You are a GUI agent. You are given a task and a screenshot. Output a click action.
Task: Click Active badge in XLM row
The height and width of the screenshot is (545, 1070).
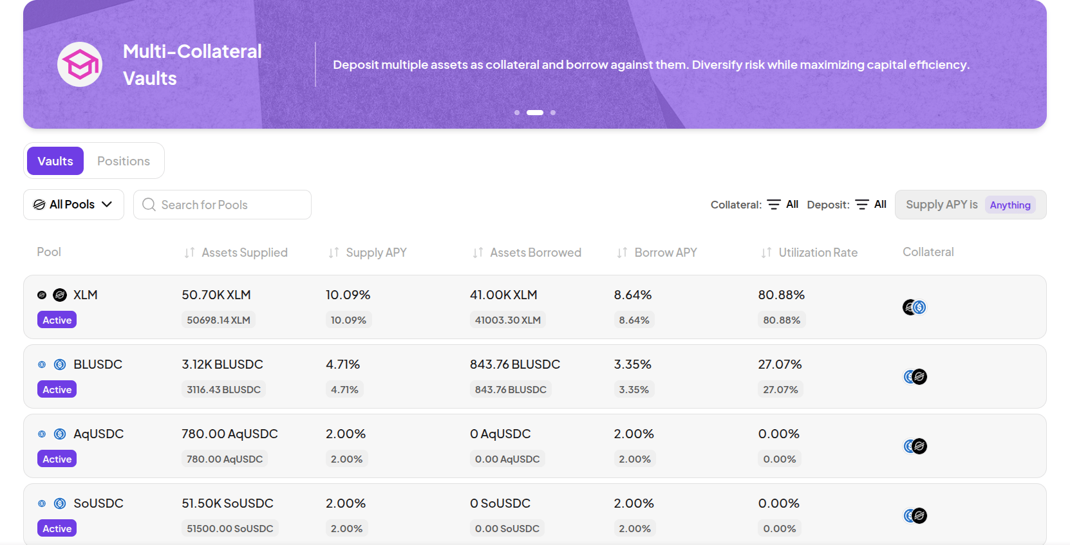point(57,320)
